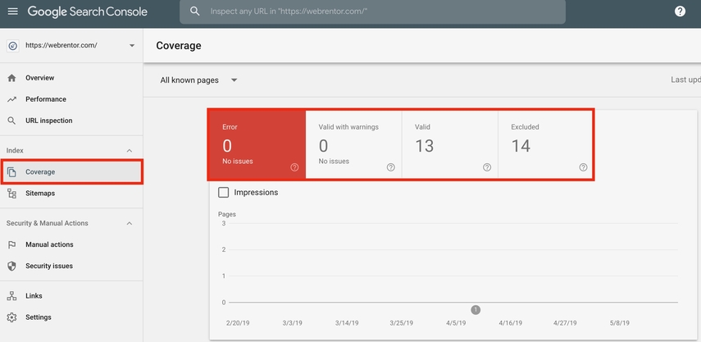Toggle the Excluded status card
The height and width of the screenshot is (342, 701).
544,144
